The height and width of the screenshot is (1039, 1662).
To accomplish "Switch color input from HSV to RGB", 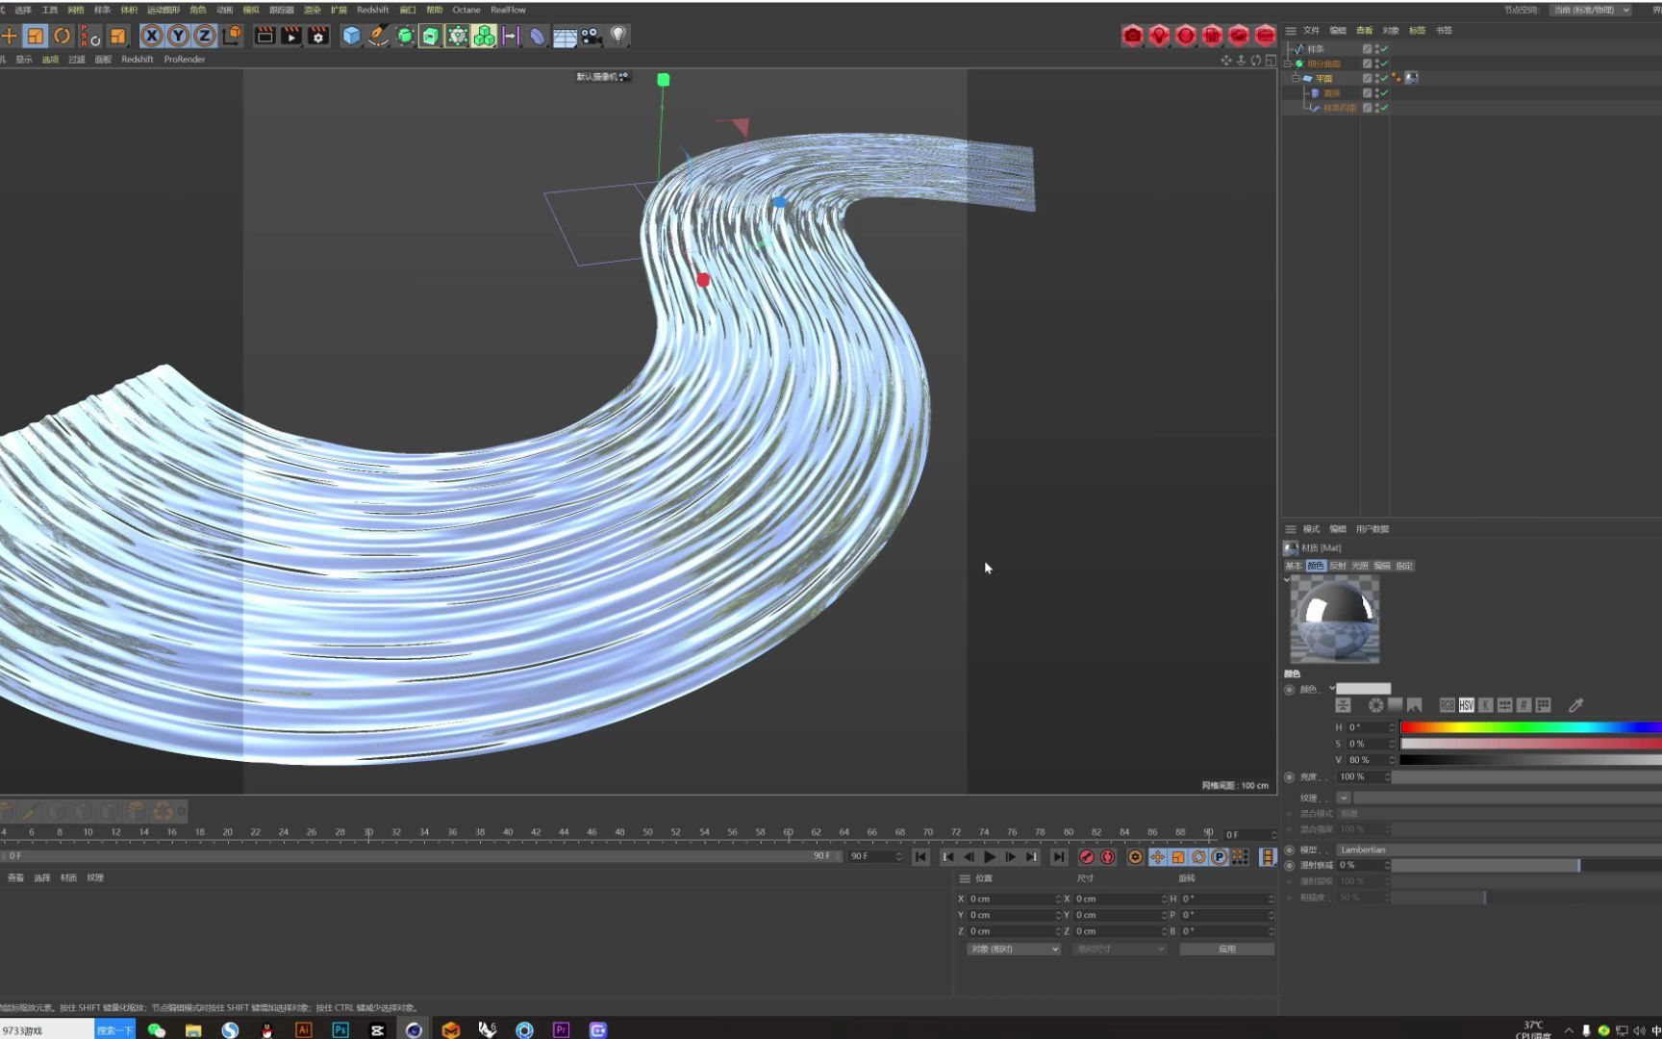I will coord(1447,705).
